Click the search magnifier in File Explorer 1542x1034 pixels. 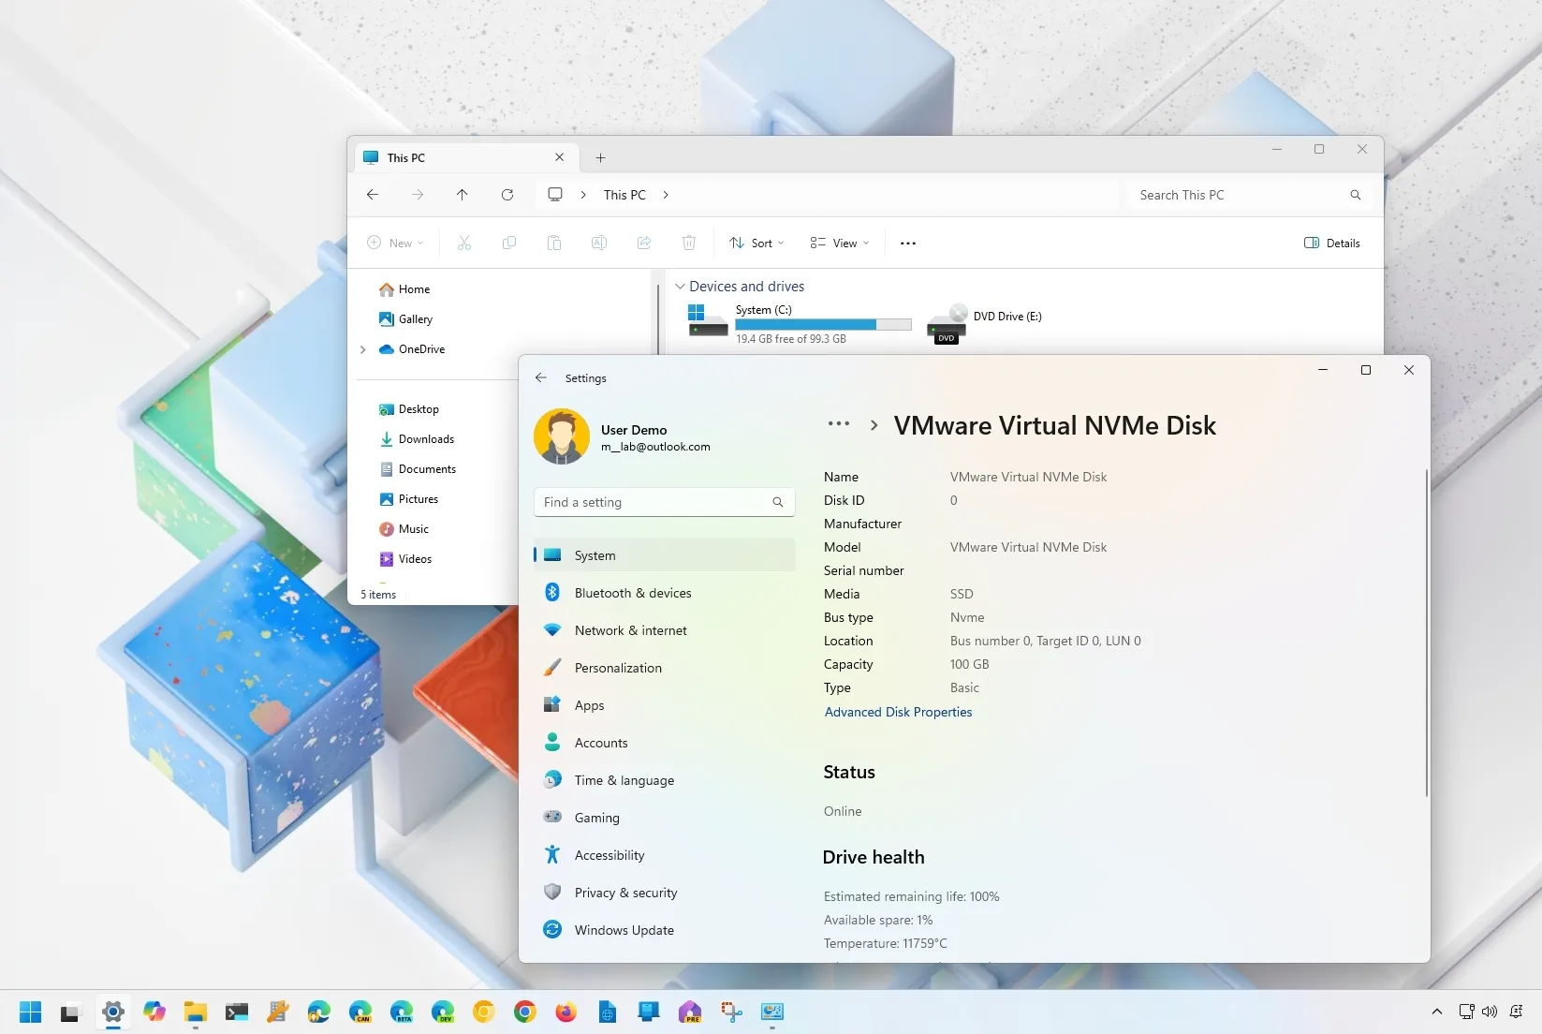click(1355, 195)
